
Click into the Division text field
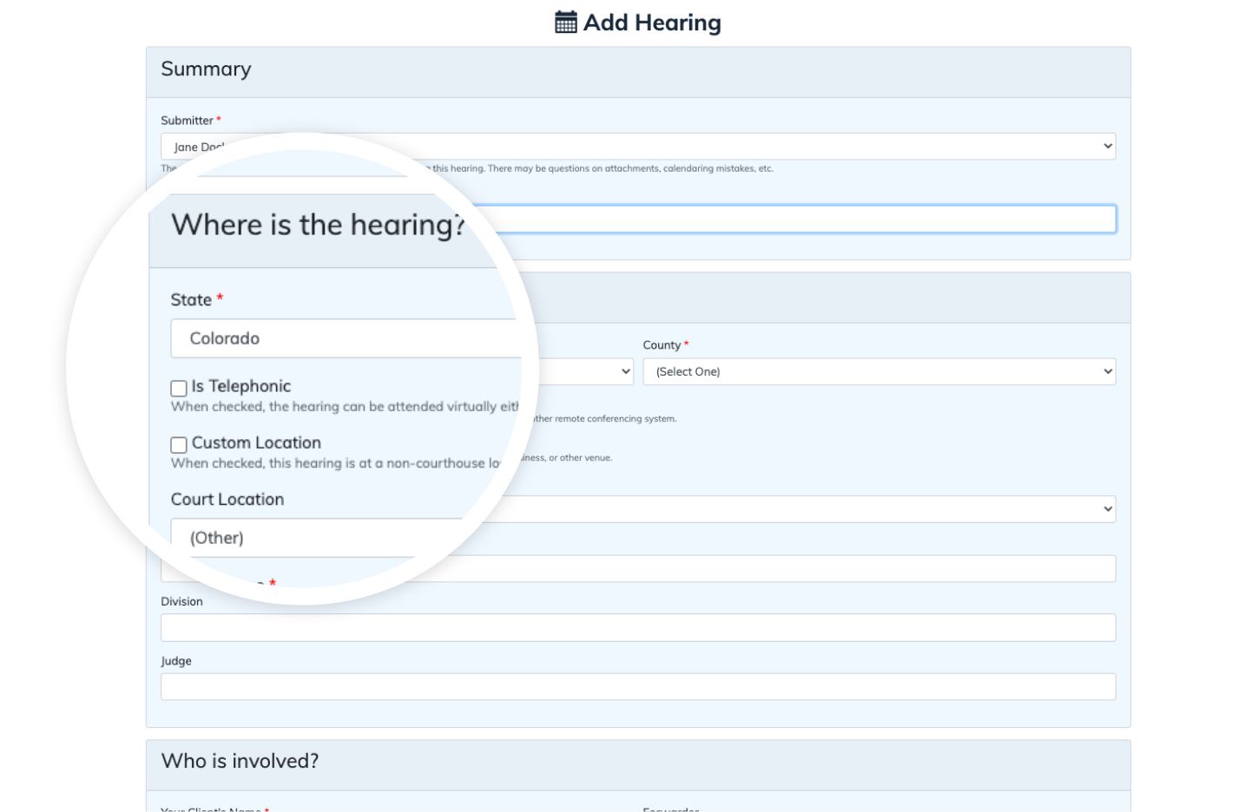(638, 628)
